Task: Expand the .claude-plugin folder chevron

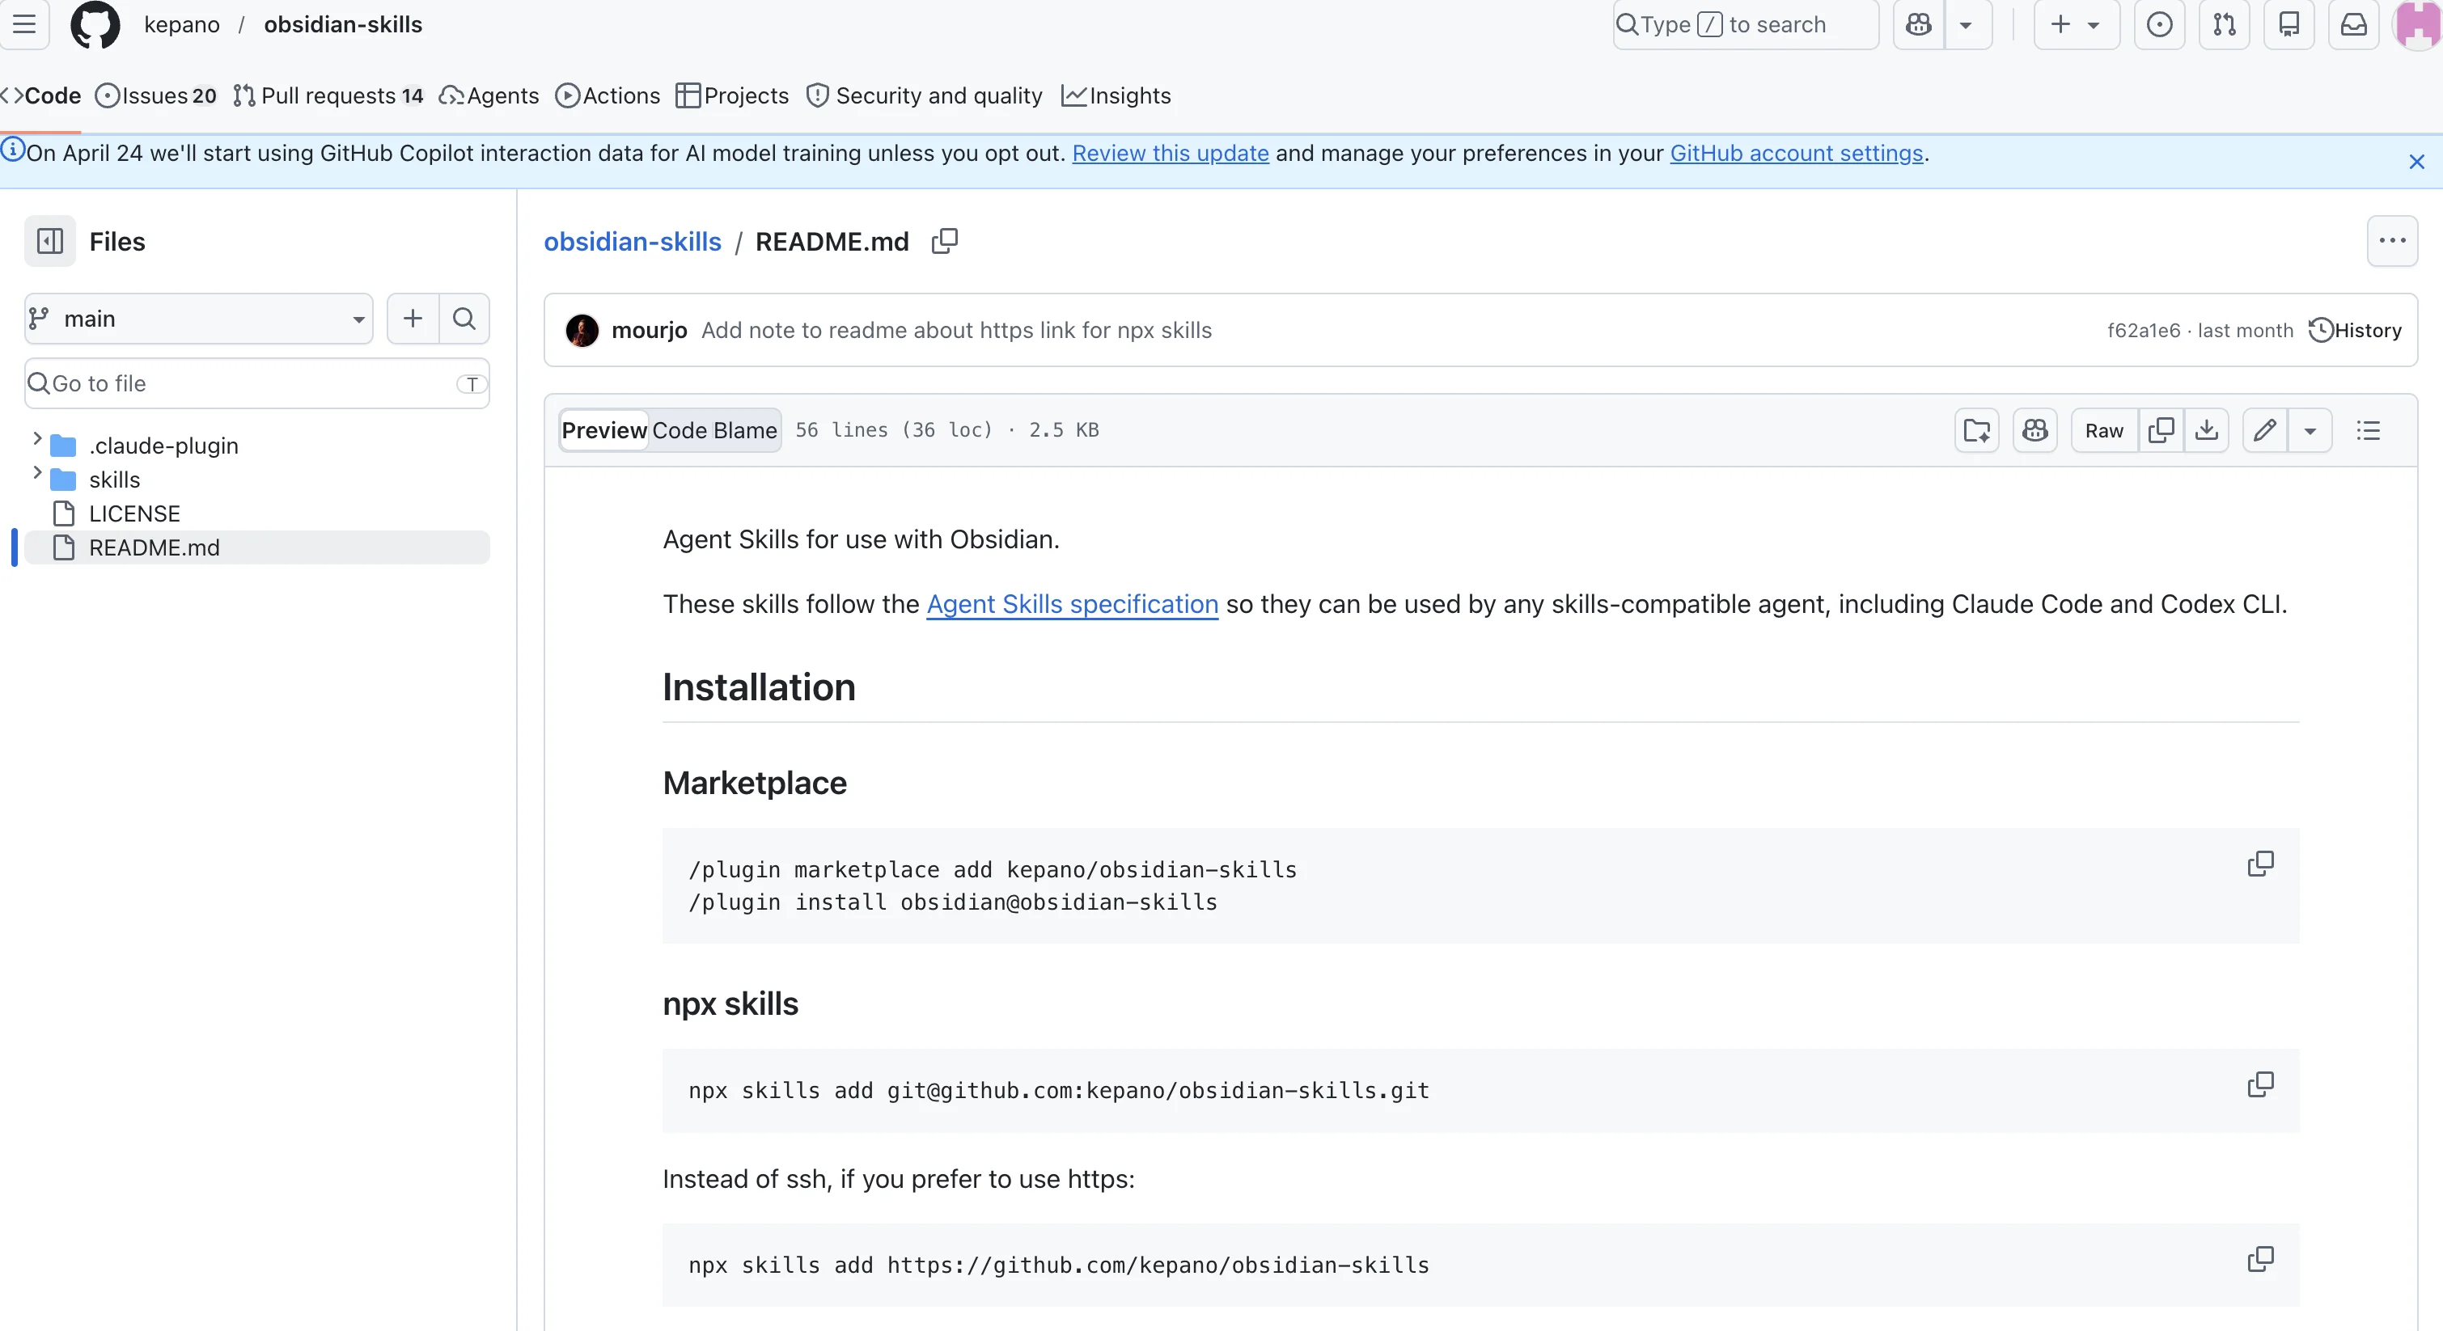Action: [x=37, y=439]
